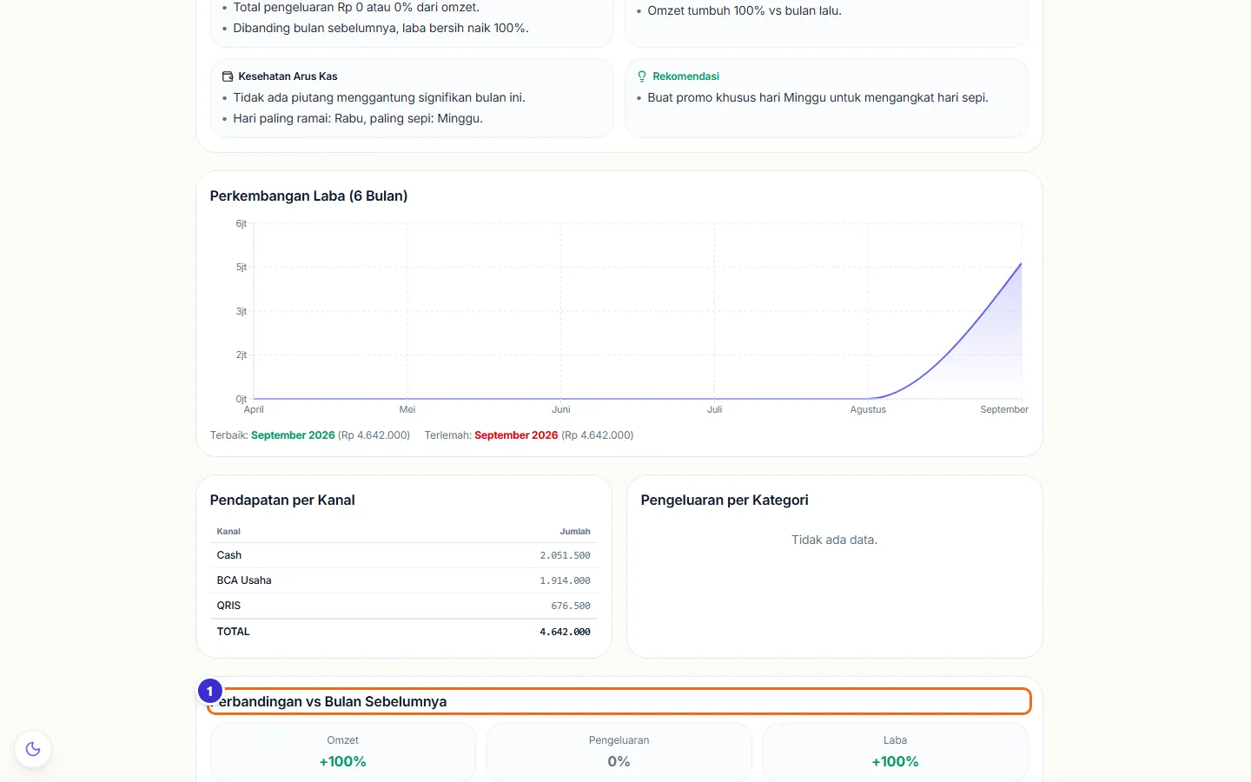Screen dimensions: 1251x782
Task: Select the BCA Usaha amount 1.914.000
Action: tap(565, 580)
